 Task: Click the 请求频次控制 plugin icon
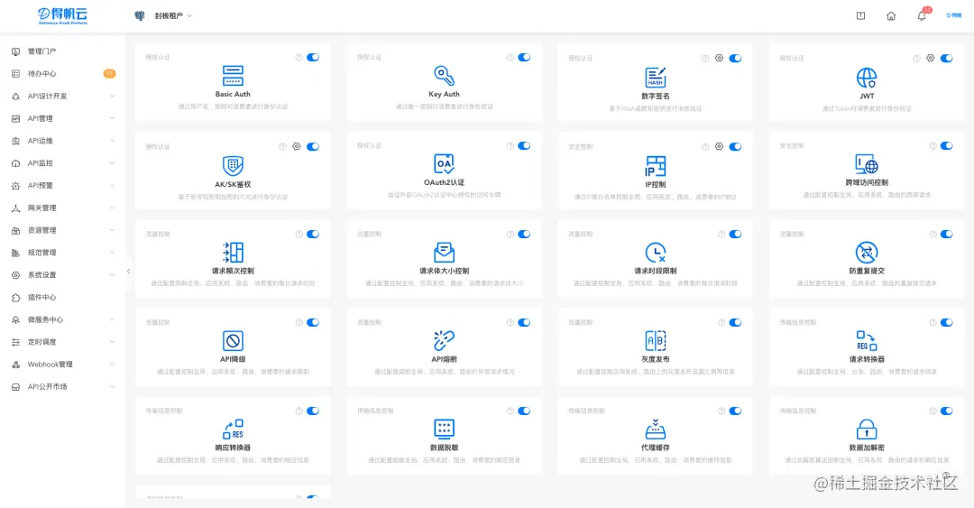(233, 253)
